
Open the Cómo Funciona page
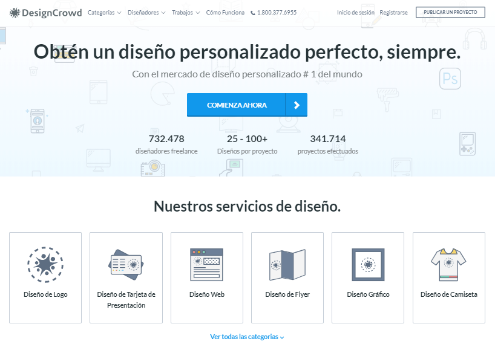point(225,13)
